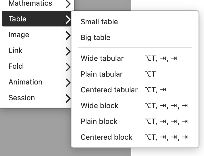Open the Mathematics submenu
The image size is (204, 156).
click(30, 4)
